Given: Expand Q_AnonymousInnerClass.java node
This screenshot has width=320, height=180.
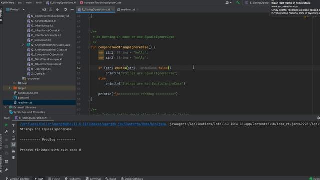Looking at the screenshot, I should 23,45.
